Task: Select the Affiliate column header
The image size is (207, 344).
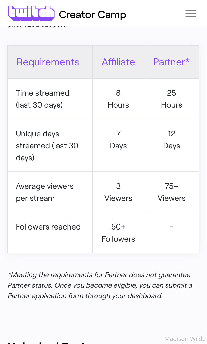Action: point(118,62)
